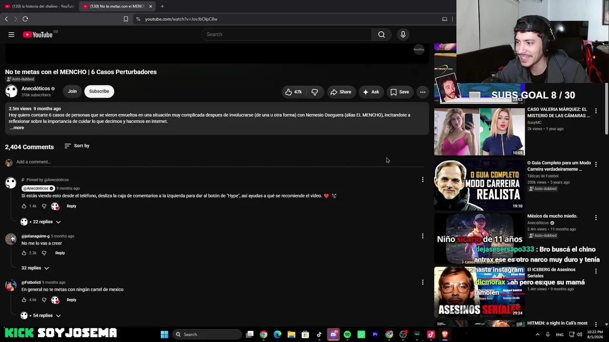This screenshot has height=342, width=609.
Task: Dislike the pinned Anecdóticos comment
Action: (44, 206)
